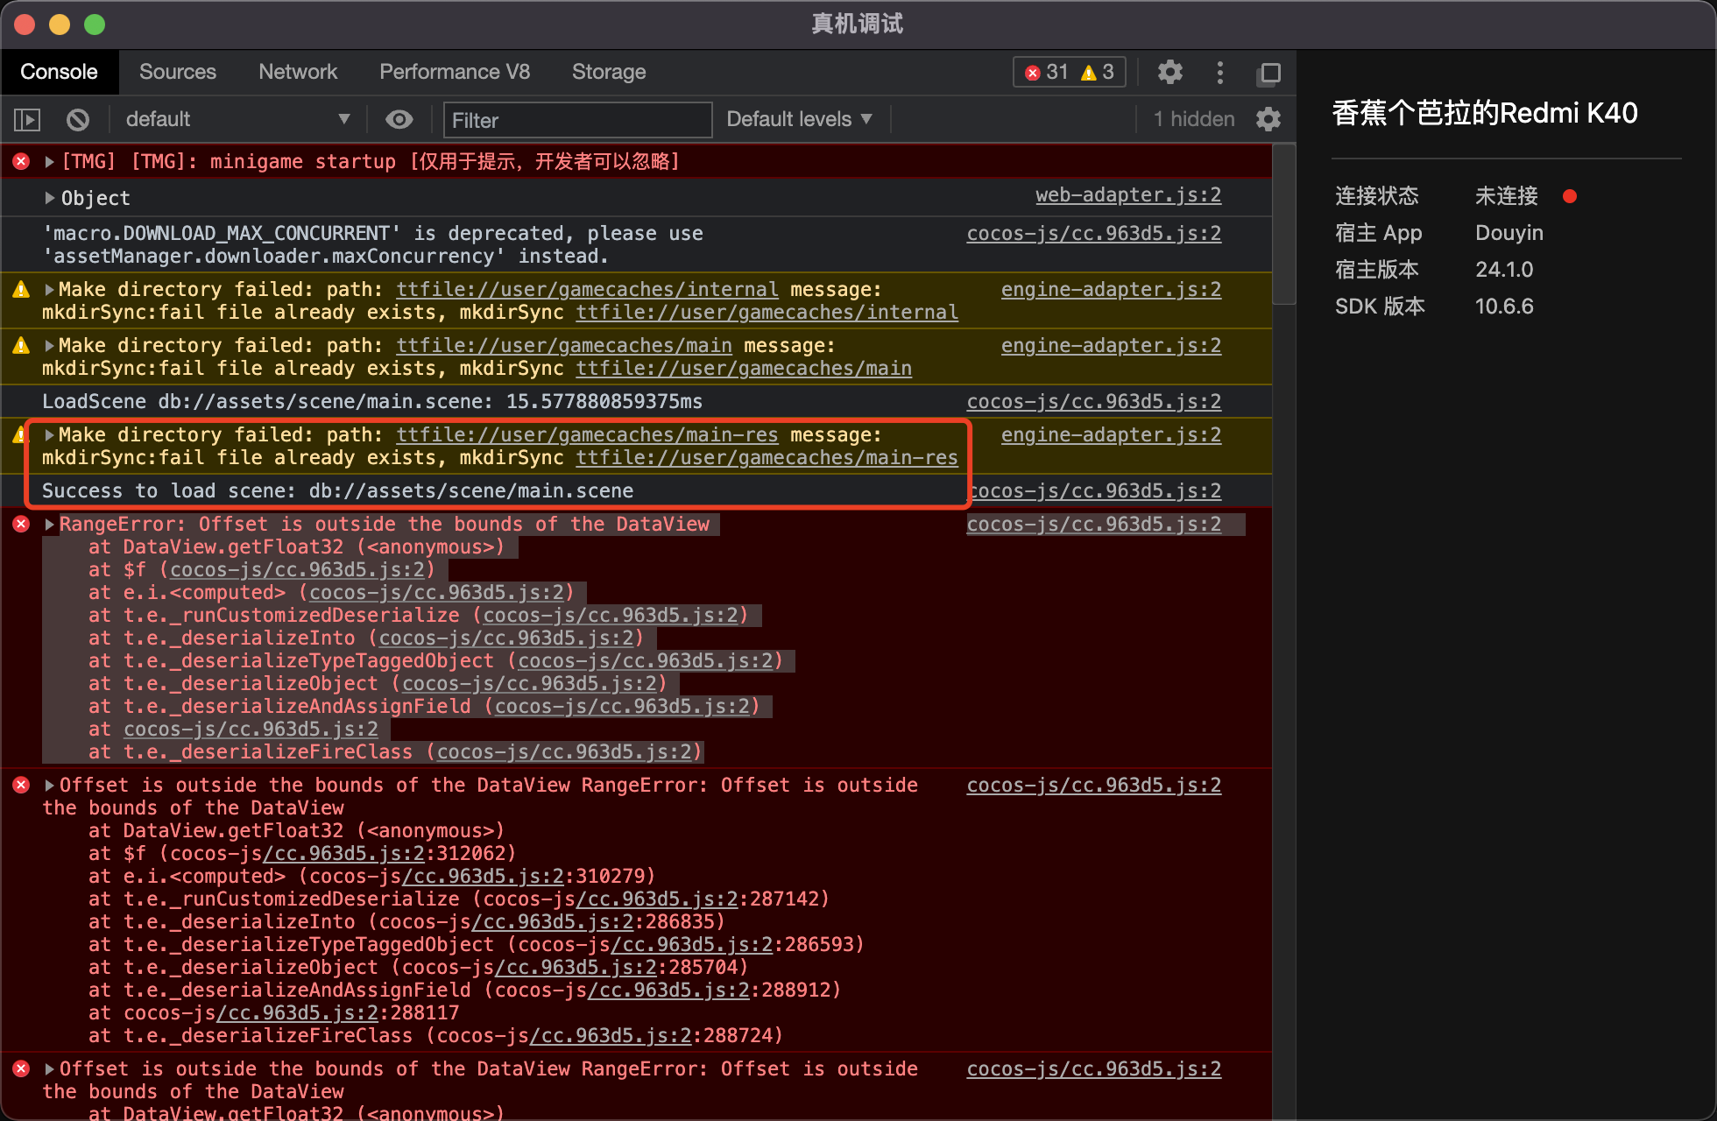
Task: Toggle the live expression eye icon
Action: tap(399, 119)
